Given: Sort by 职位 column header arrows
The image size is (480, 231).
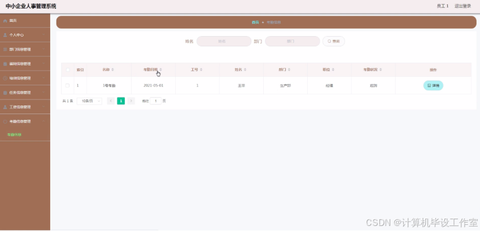Looking at the screenshot, I should [x=333, y=70].
